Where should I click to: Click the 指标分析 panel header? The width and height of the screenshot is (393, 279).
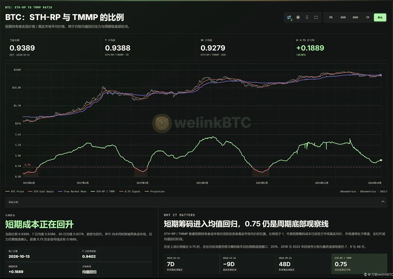[196, 202]
